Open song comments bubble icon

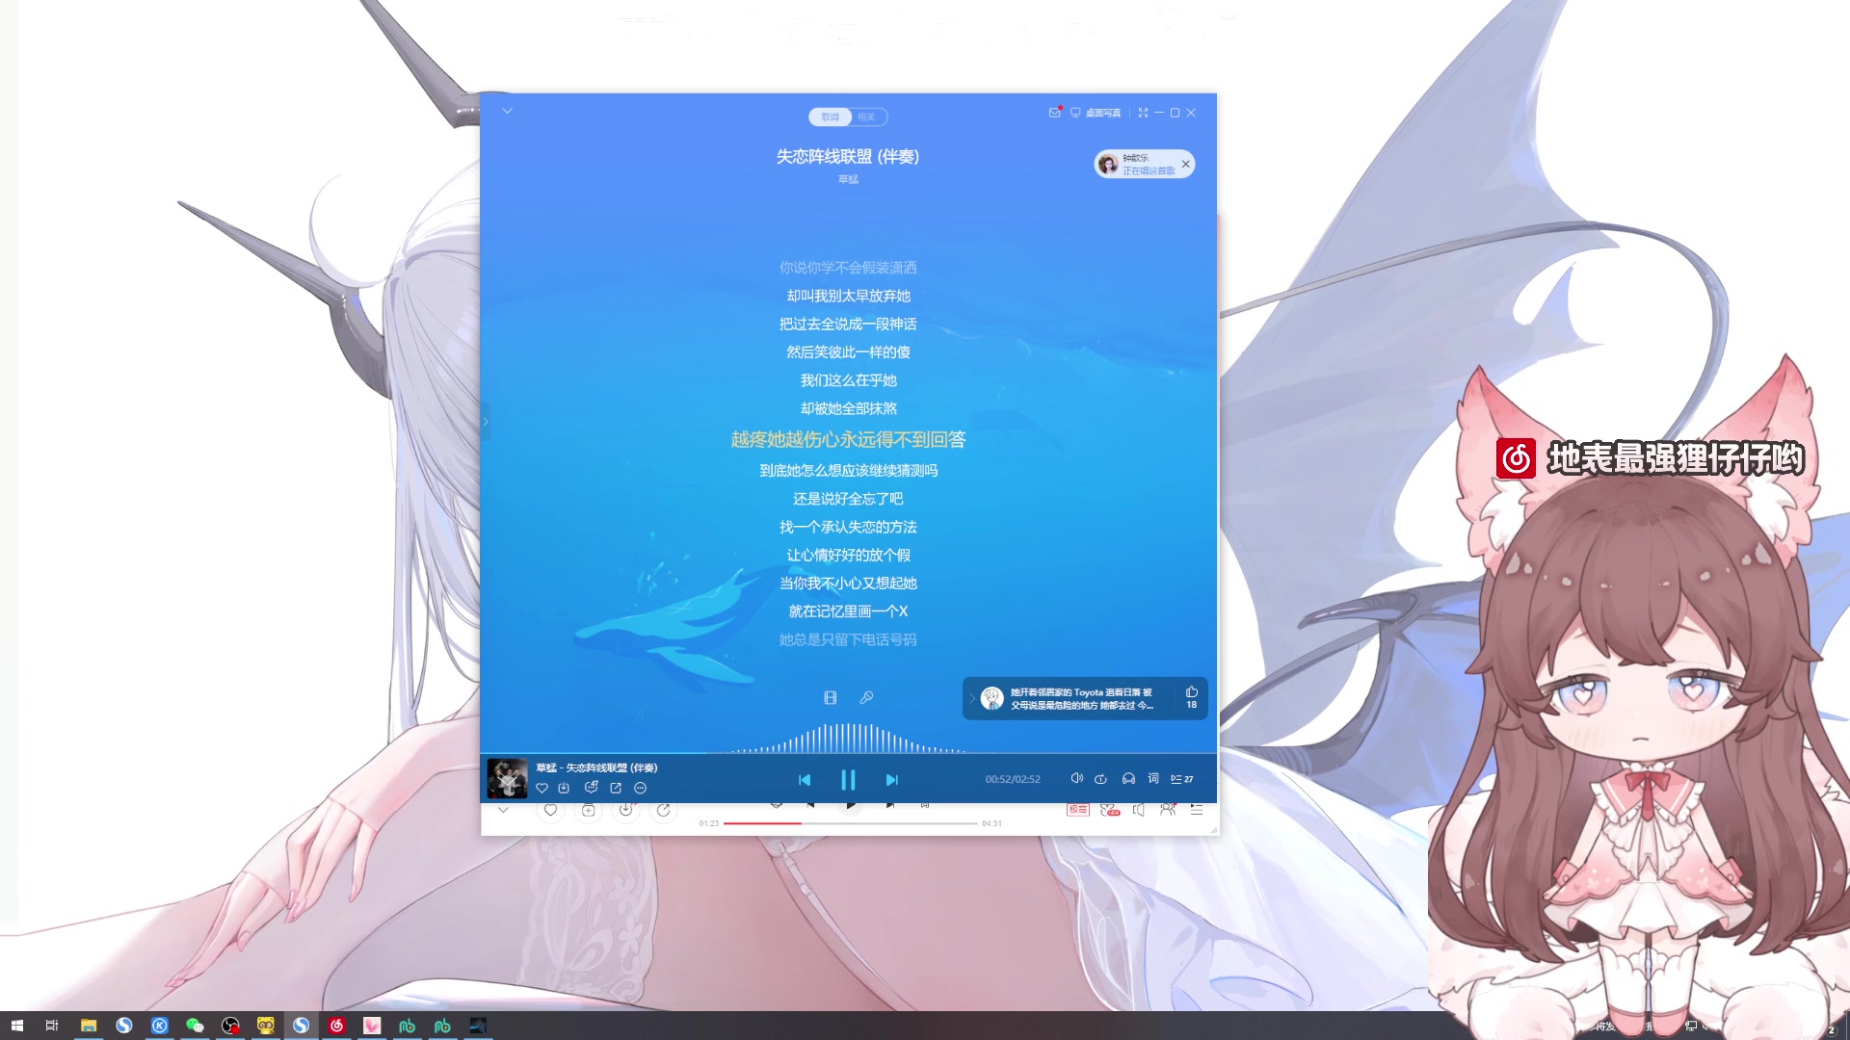[592, 787]
